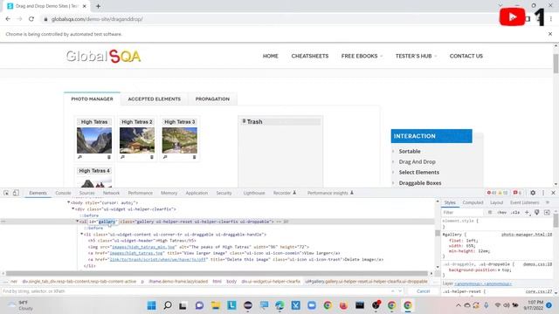Reload the page with the refresh icon
This screenshot has width=559, height=314.
pos(31,19)
